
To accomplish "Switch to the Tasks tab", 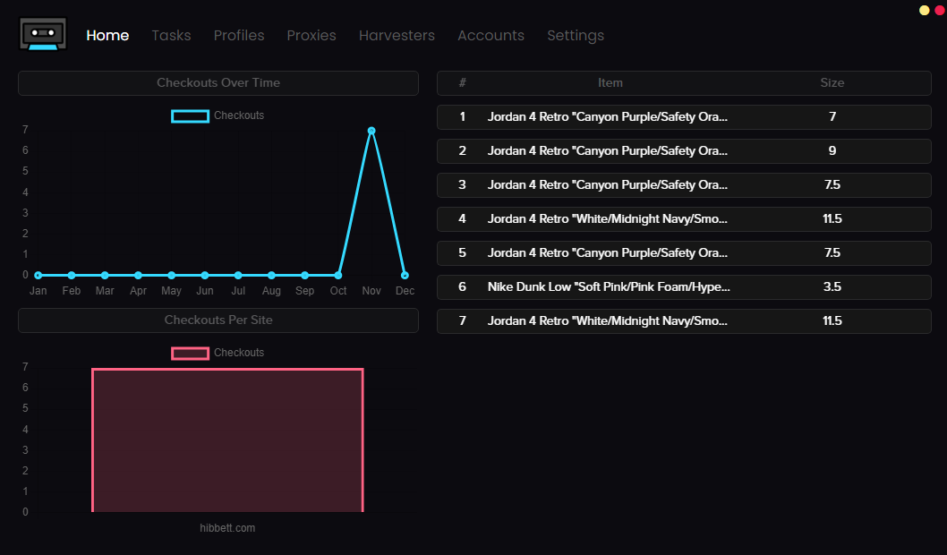I will (x=171, y=36).
